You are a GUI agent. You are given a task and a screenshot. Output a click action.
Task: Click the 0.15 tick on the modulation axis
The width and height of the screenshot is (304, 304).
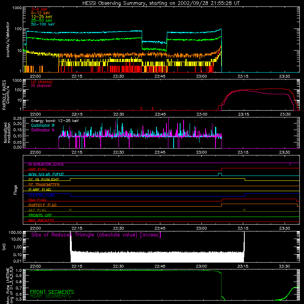pyautogui.click(x=17, y=130)
